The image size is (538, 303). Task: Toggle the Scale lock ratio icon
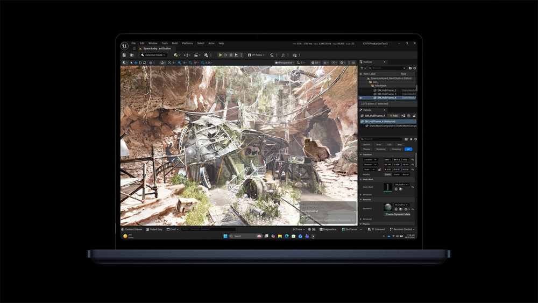[x=379, y=170]
